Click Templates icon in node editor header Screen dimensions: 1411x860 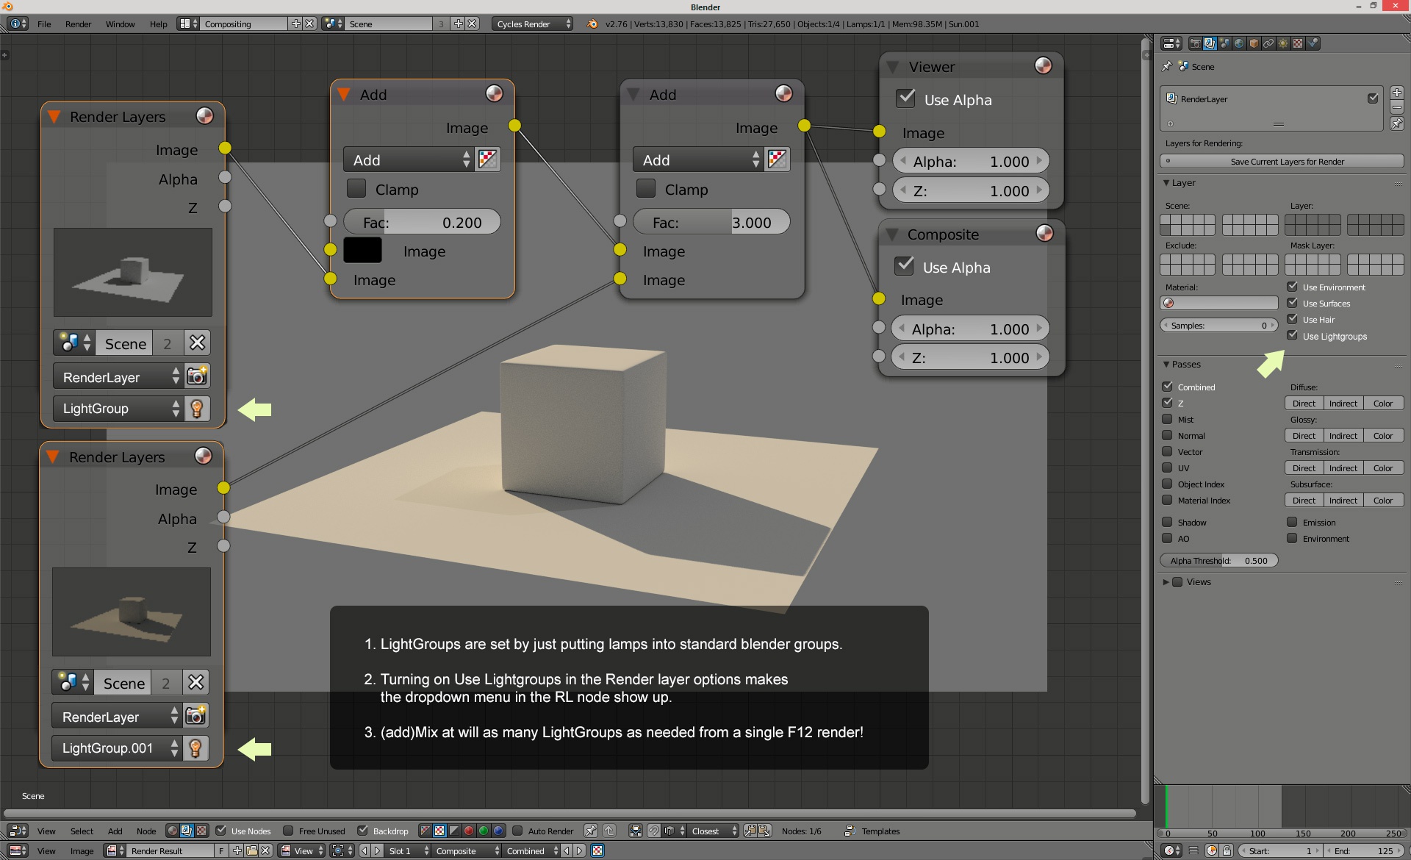(850, 831)
